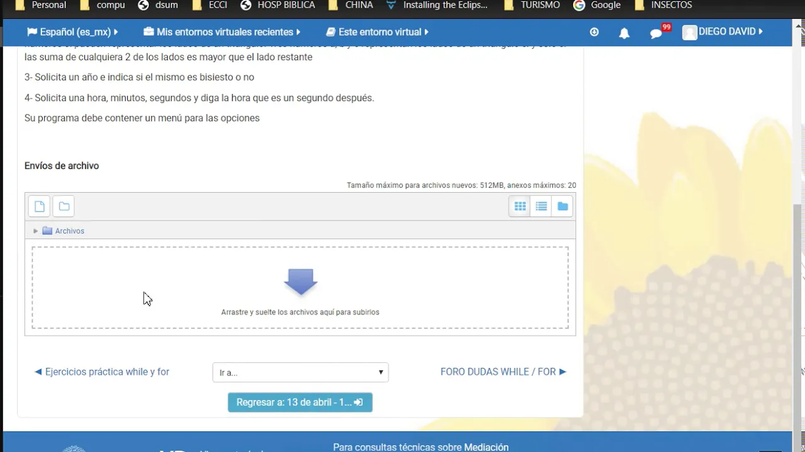805x452 pixels.
Task: Switch file view to folder tree
Action: (x=562, y=206)
